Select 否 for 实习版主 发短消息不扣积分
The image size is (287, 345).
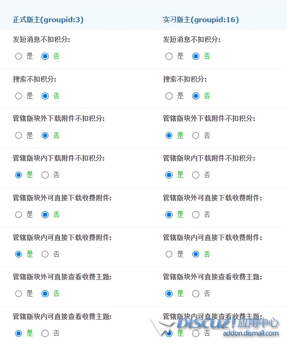tap(196, 56)
